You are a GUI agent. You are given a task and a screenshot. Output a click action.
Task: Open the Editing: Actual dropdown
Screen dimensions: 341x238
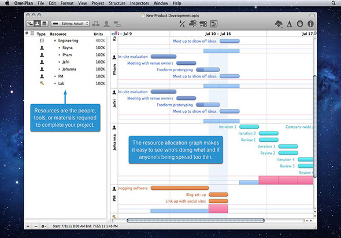pyautogui.click(x=70, y=24)
